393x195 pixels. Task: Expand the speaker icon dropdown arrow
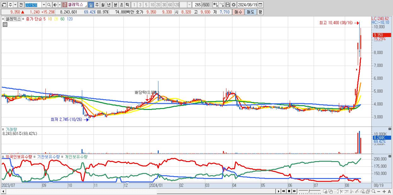pos(60,5)
